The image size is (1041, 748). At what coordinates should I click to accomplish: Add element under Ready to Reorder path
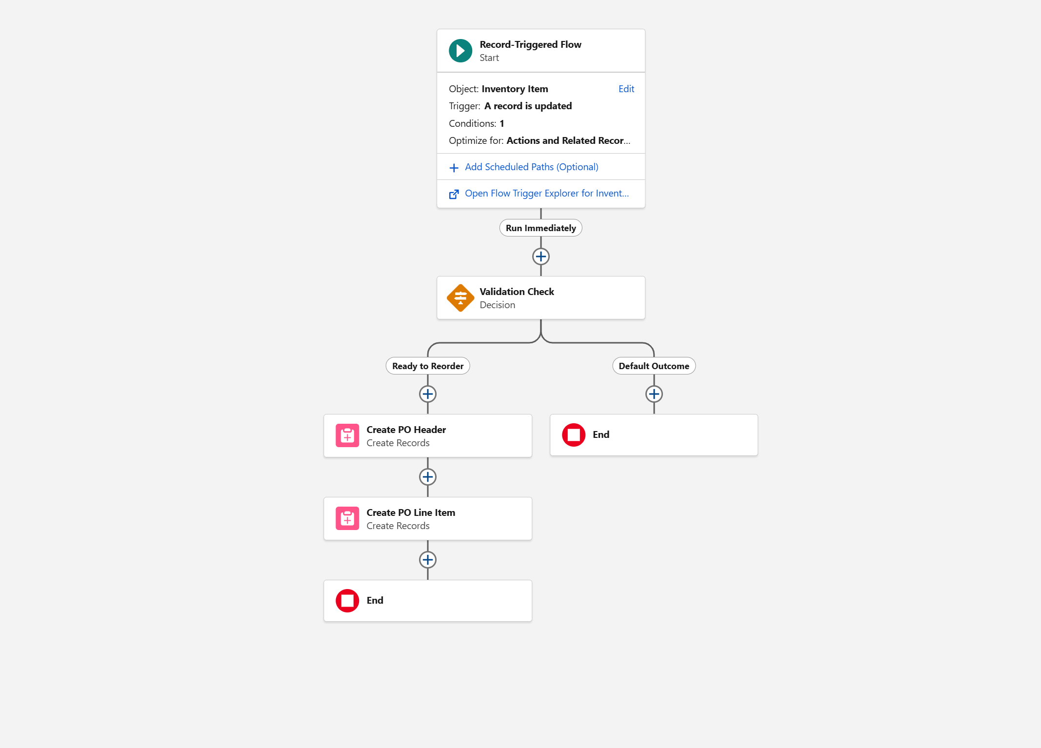[428, 394]
